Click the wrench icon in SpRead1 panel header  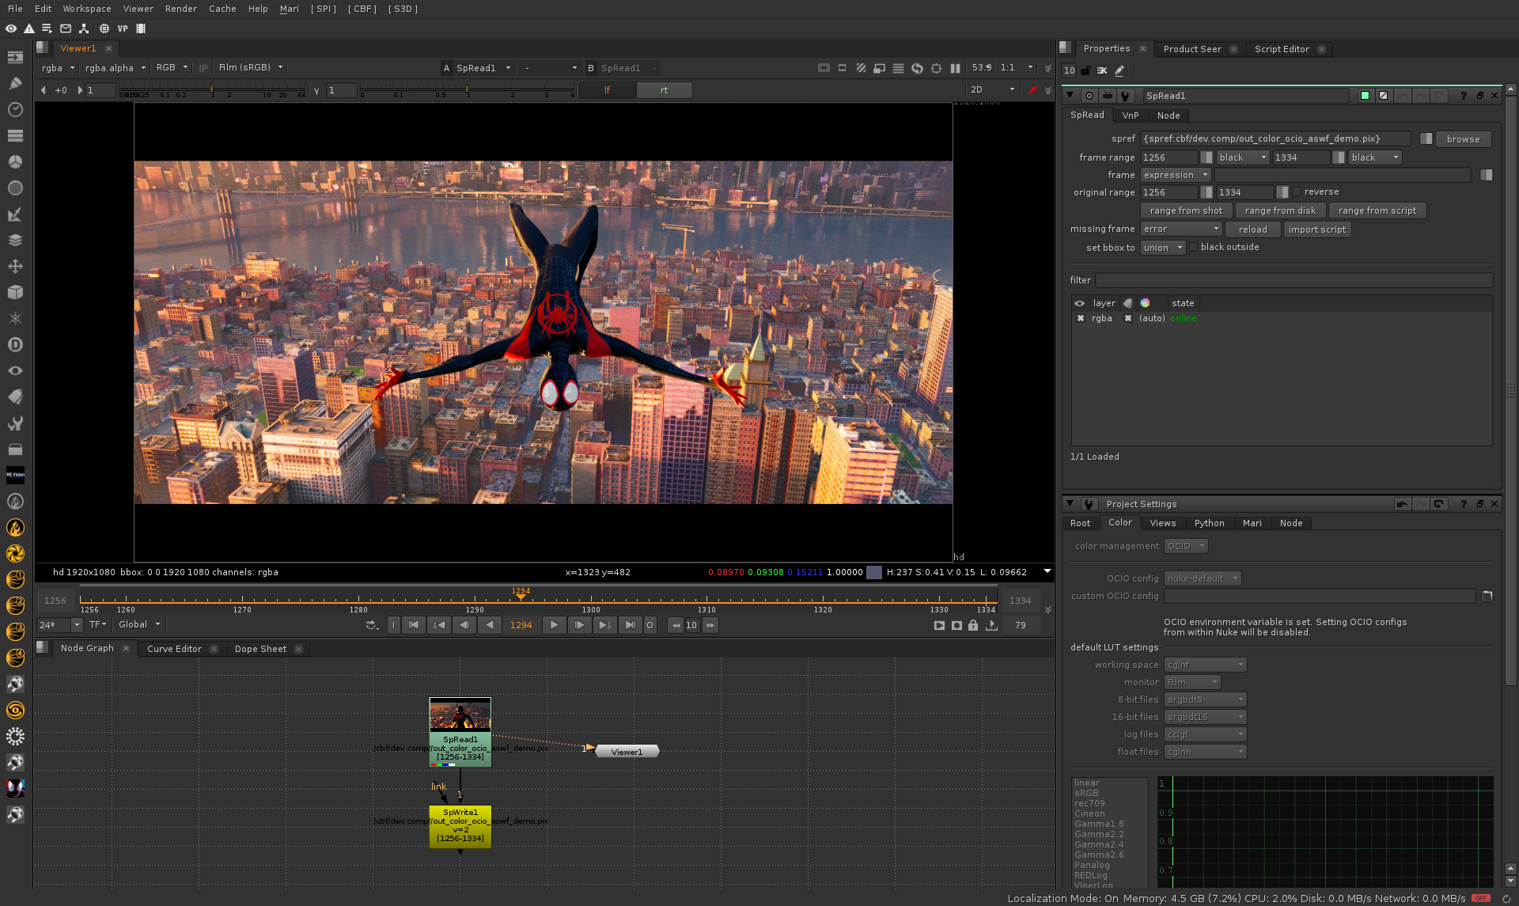[x=1125, y=96]
